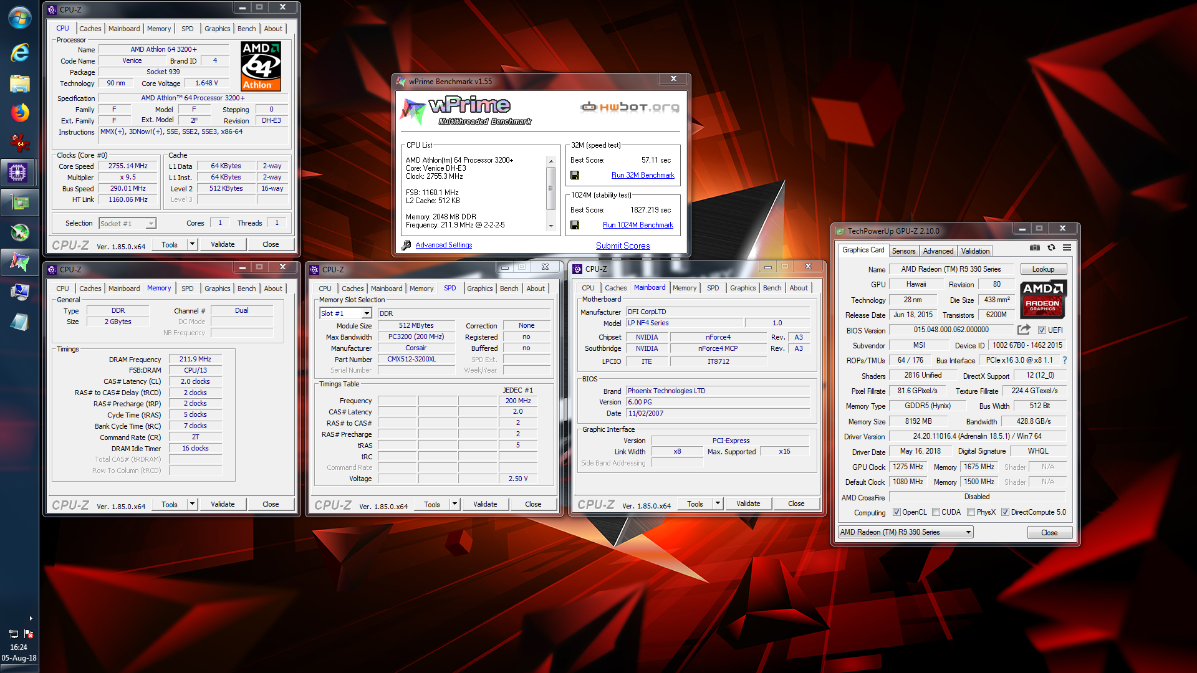The height and width of the screenshot is (673, 1197).
Task: Click the red puzzle-piece 64 taskbar icon
Action: (19, 143)
